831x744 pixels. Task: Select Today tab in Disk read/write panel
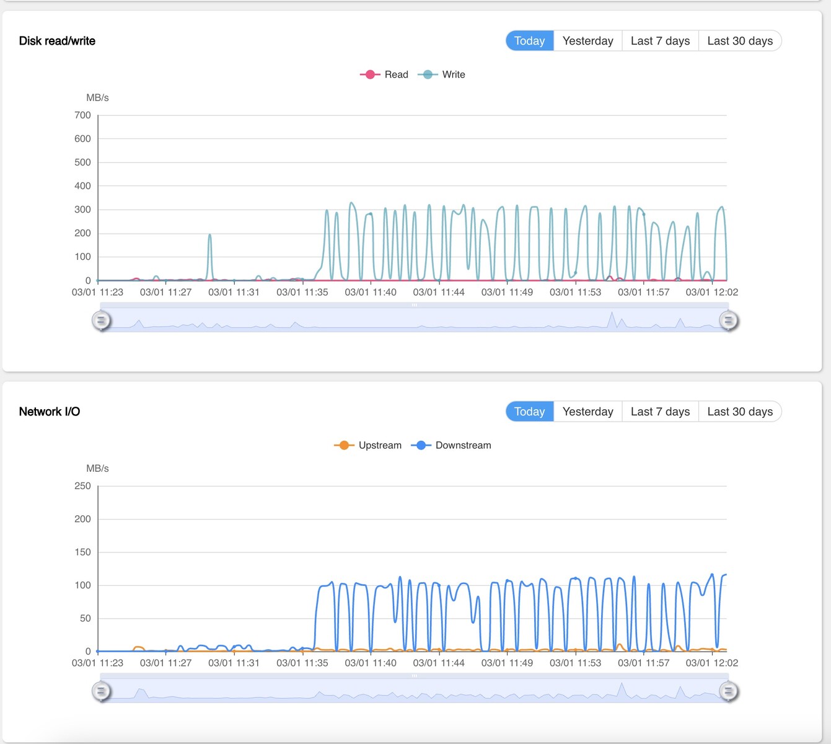[x=529, y=41]
